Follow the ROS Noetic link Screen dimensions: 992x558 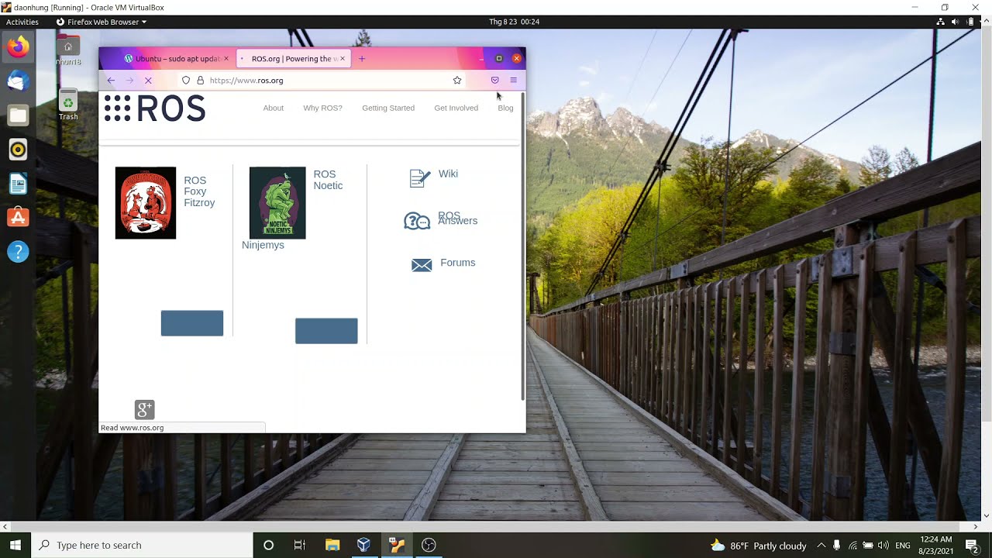point(328,180)
